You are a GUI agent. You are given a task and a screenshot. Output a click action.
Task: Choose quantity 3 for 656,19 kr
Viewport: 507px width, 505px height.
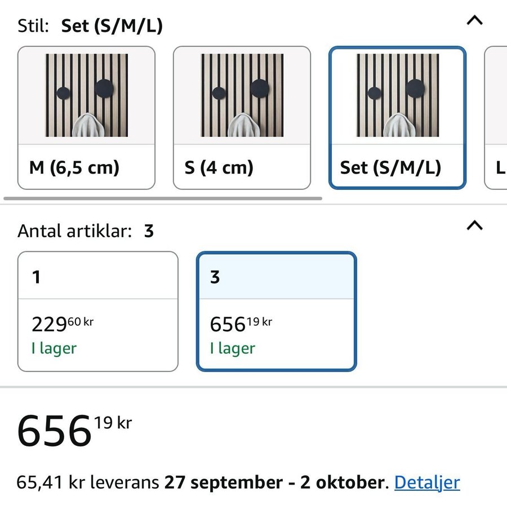click(277, 312)
